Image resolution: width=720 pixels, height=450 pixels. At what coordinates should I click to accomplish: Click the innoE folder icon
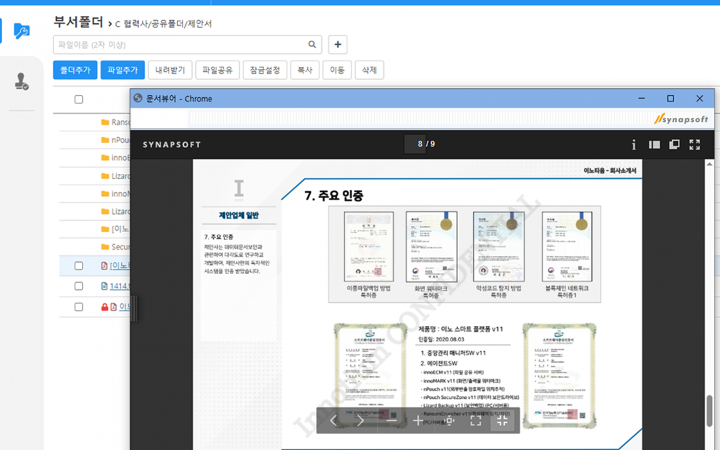[x=105, y=157]
